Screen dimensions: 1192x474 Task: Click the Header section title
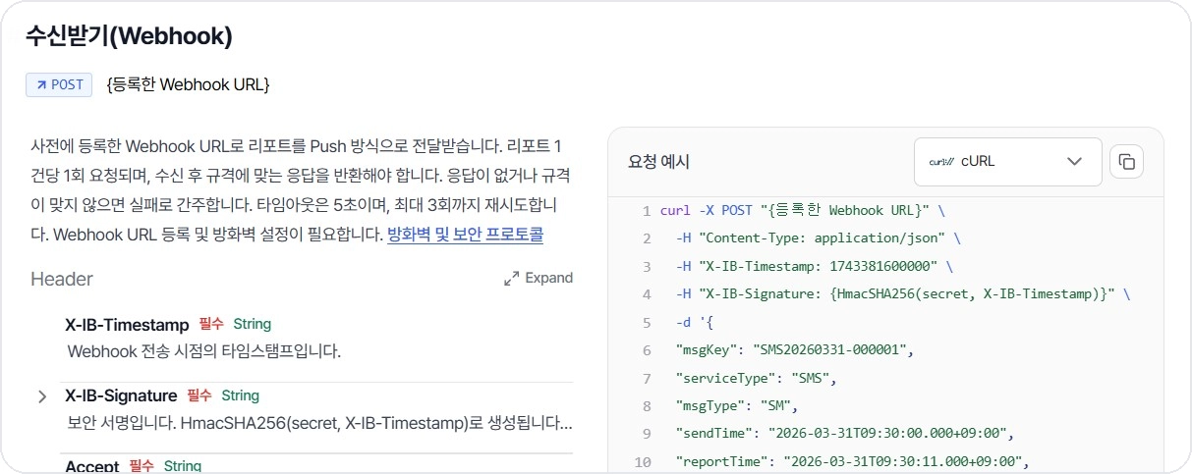click(x=62, y=279)
